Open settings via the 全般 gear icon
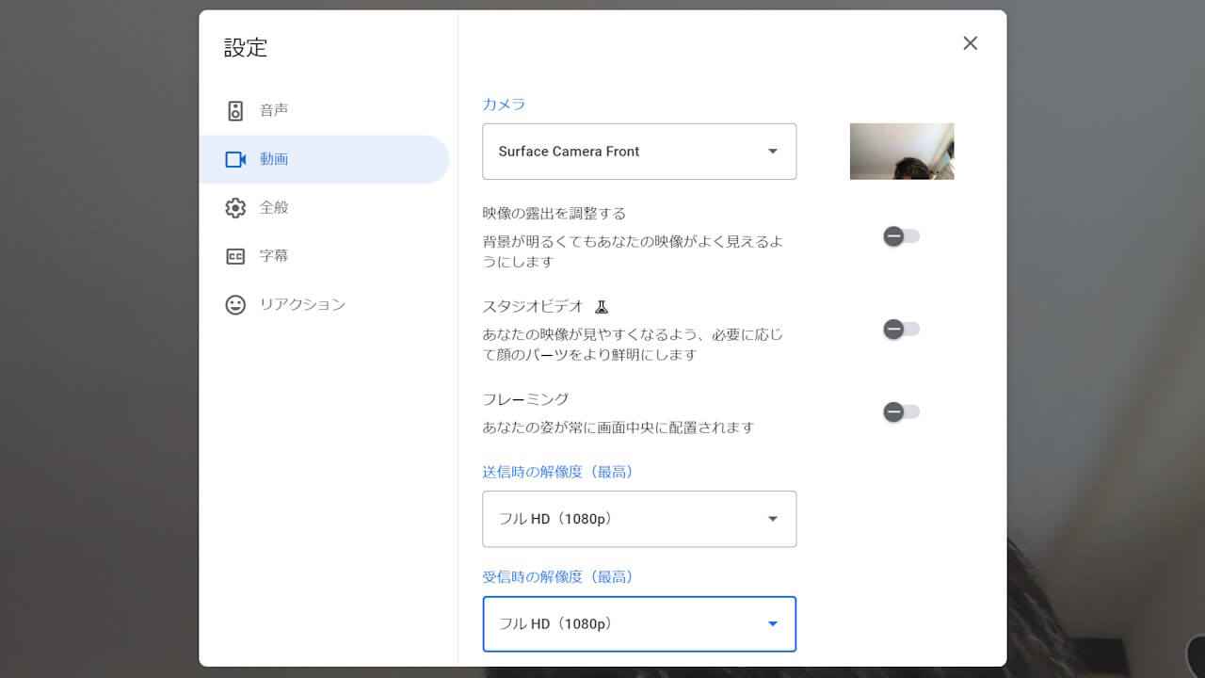This screenshot has width=1205, height=678. click(235, 207)
